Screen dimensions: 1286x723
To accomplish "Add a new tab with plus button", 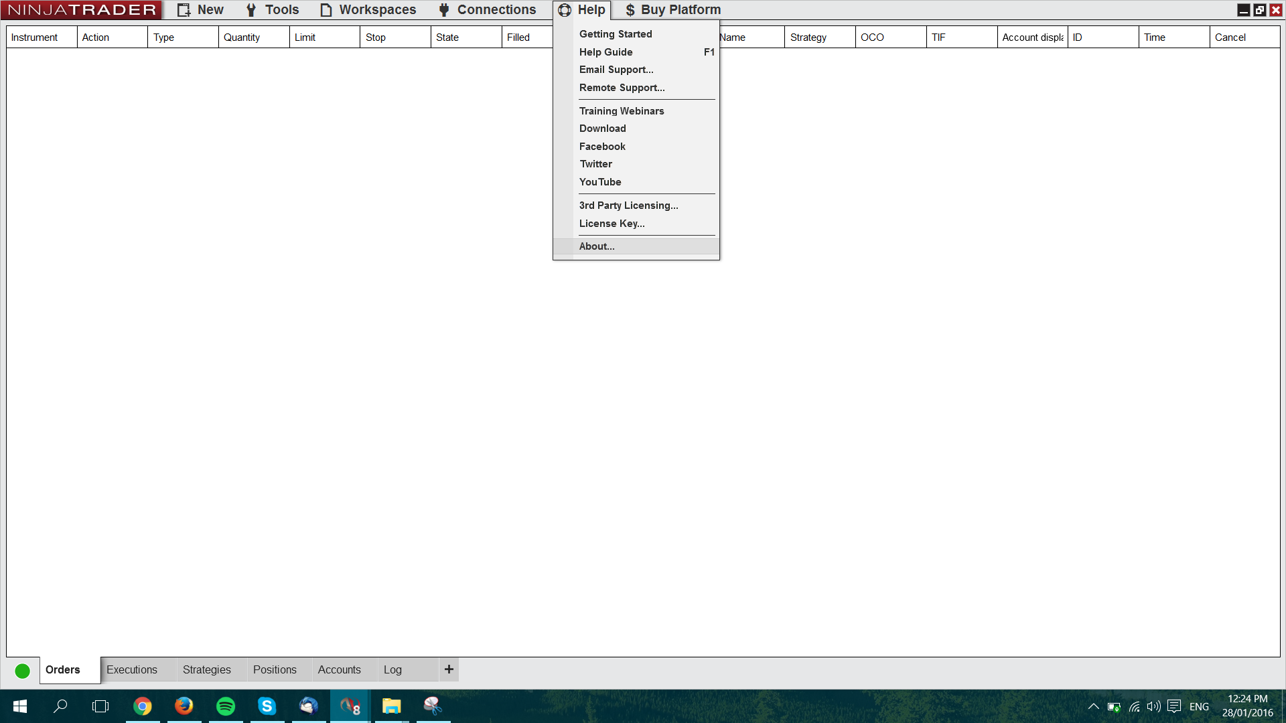I will pos(449,669).
